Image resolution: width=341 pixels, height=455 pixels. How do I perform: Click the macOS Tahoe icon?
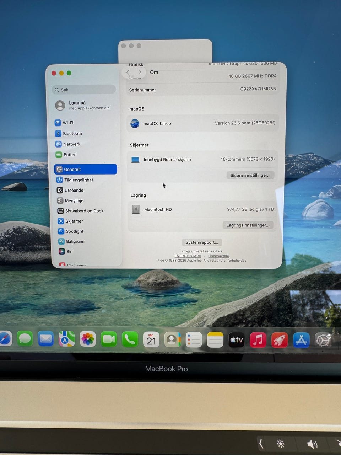pyautogui.click(x=135, y=124)
